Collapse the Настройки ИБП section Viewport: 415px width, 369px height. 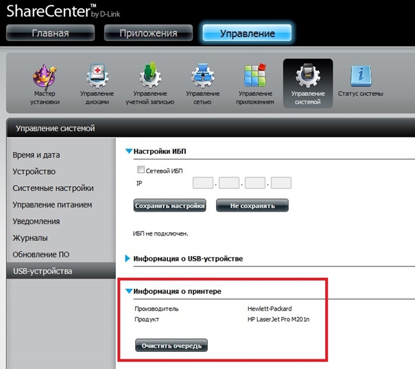(x=128, y=151)
